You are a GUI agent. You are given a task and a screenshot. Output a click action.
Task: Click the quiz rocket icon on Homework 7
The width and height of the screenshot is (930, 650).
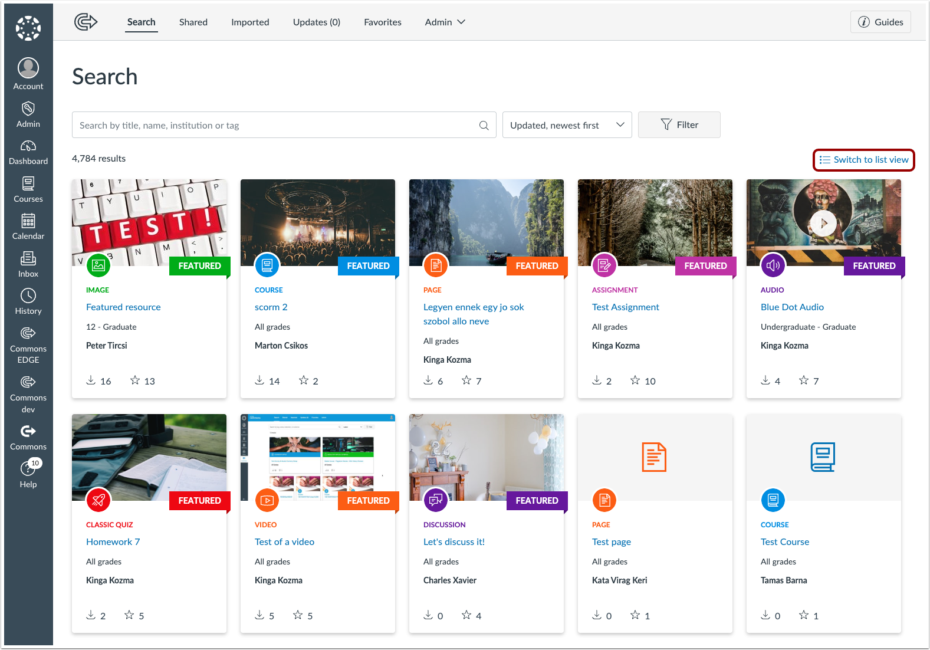(x=98, y=500)
